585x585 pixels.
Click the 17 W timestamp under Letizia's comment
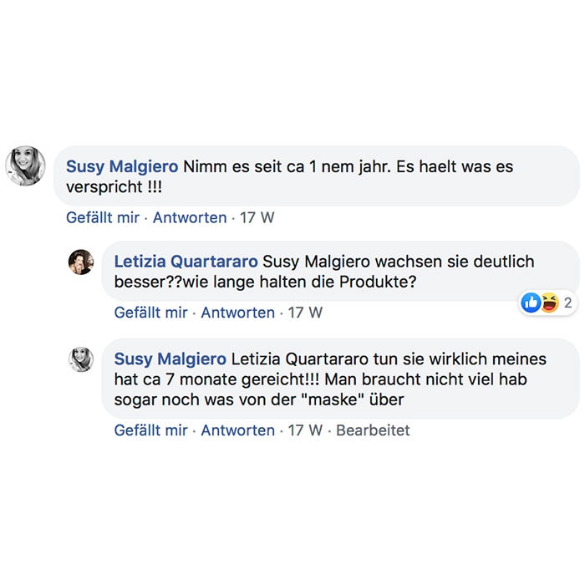(305, 313)
